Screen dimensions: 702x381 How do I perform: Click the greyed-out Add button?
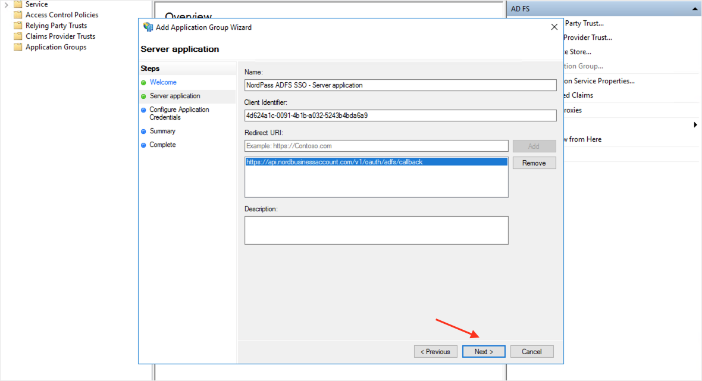coord(534,146)
